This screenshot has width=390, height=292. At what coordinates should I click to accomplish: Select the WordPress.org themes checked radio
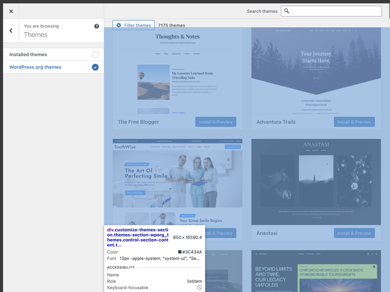(x=95, y=67)
